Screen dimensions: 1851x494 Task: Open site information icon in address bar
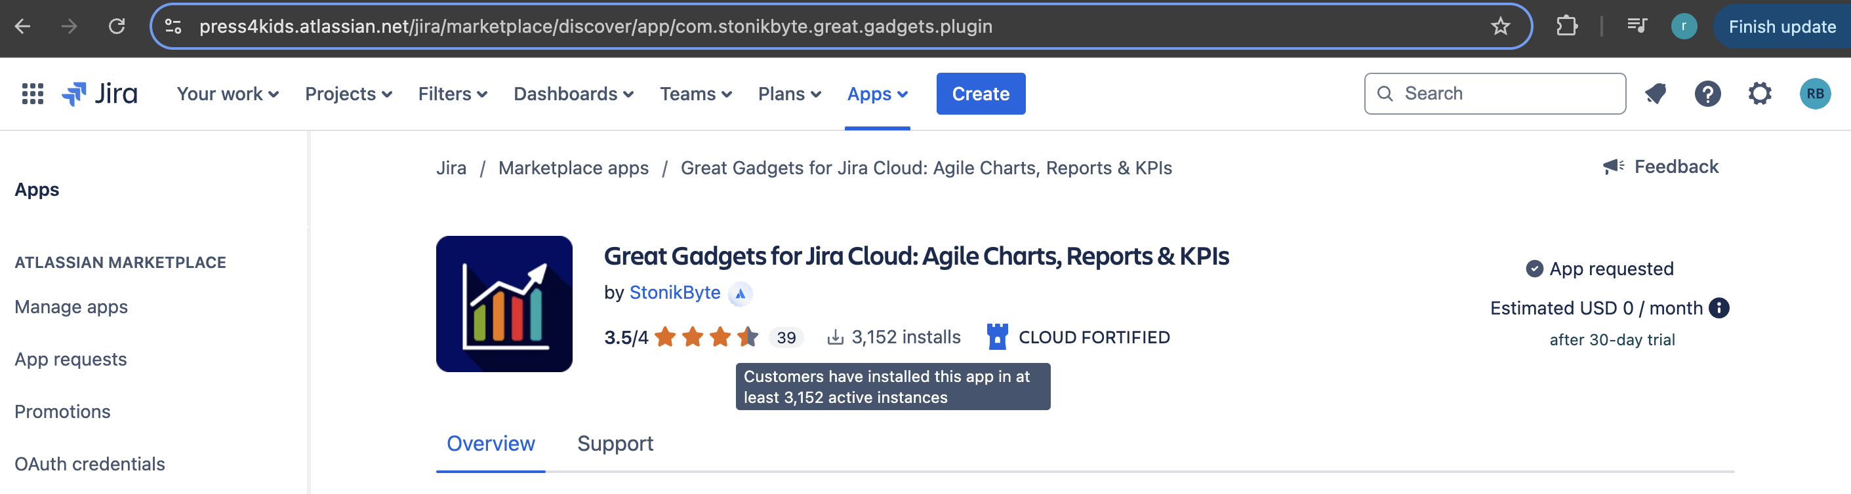pos(173,27)
